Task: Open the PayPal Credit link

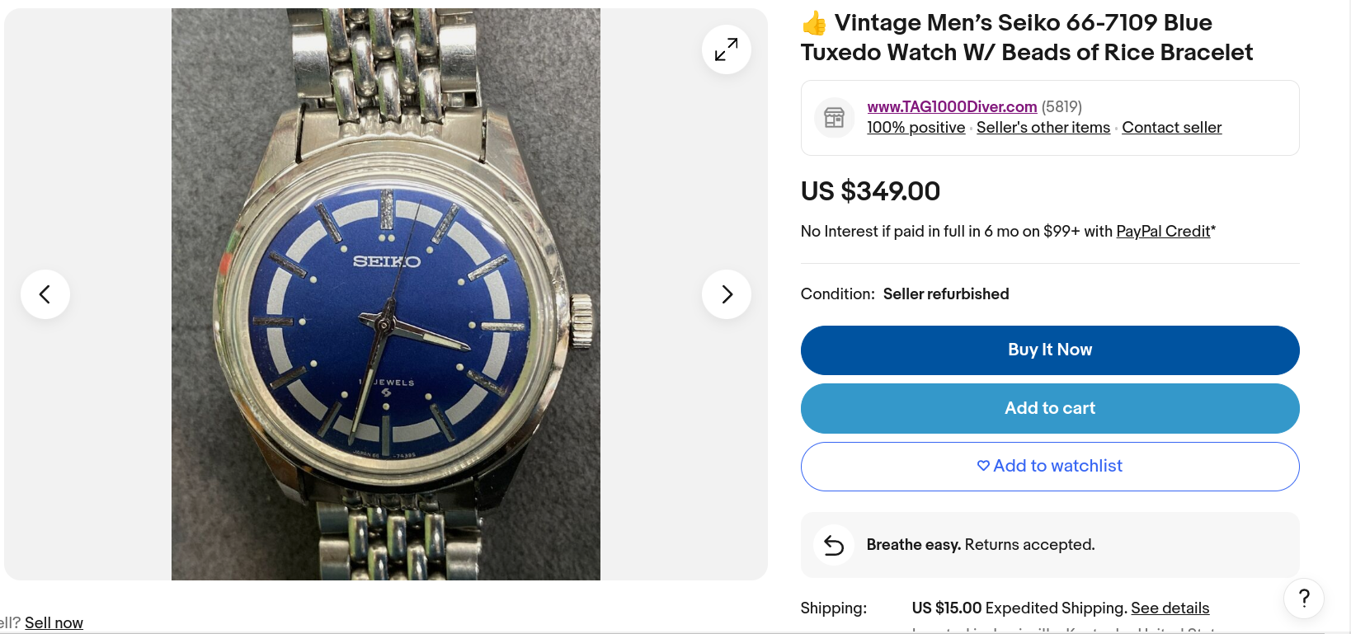Action: pos(1163,232)
